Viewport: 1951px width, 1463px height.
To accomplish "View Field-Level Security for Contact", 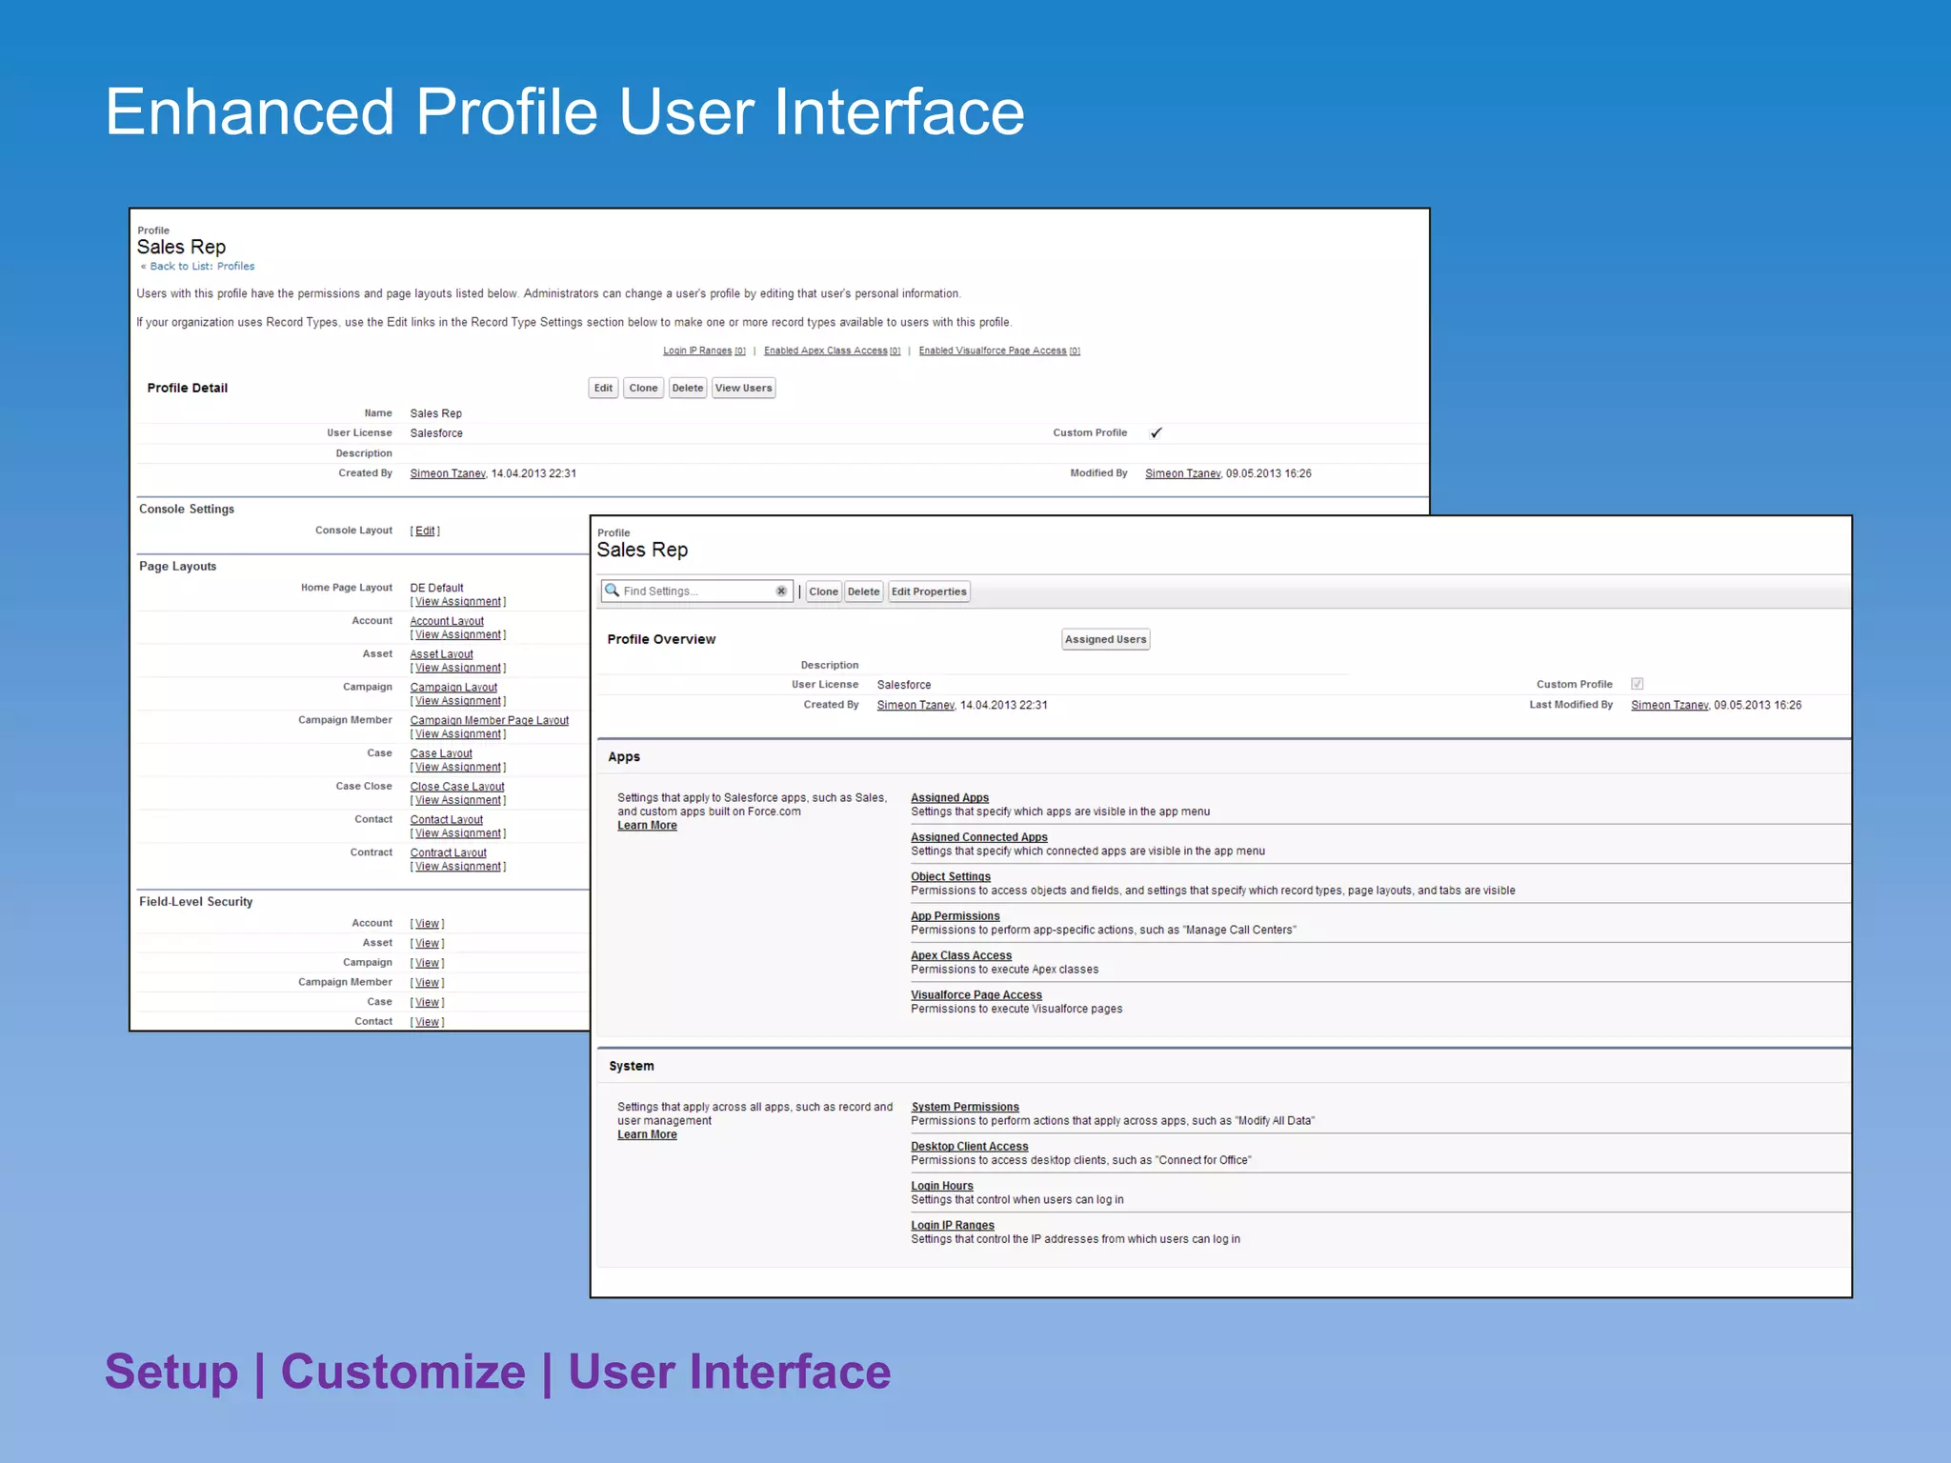I will click(427, 1022).
